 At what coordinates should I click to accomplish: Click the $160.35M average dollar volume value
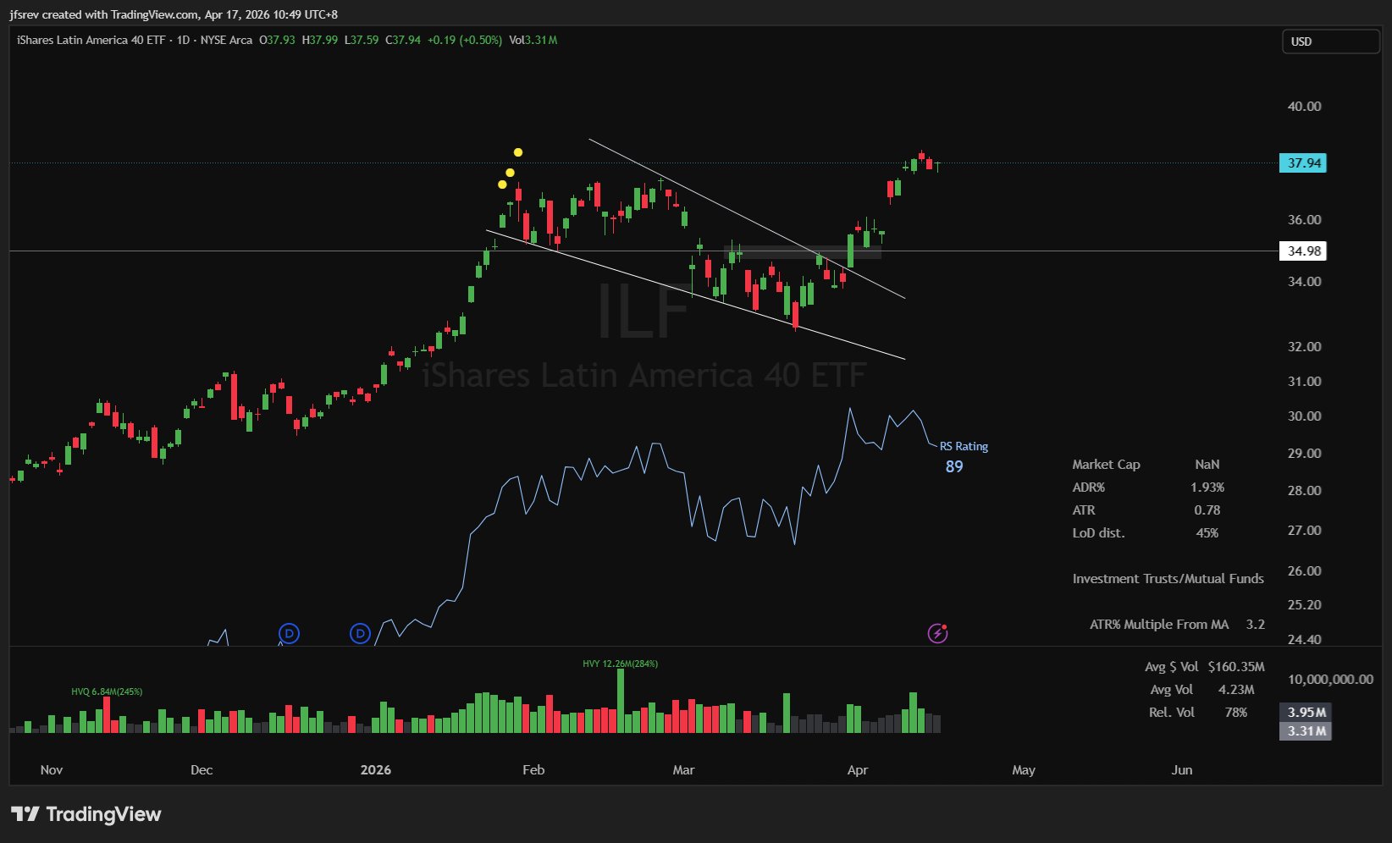coord(1236,667)
